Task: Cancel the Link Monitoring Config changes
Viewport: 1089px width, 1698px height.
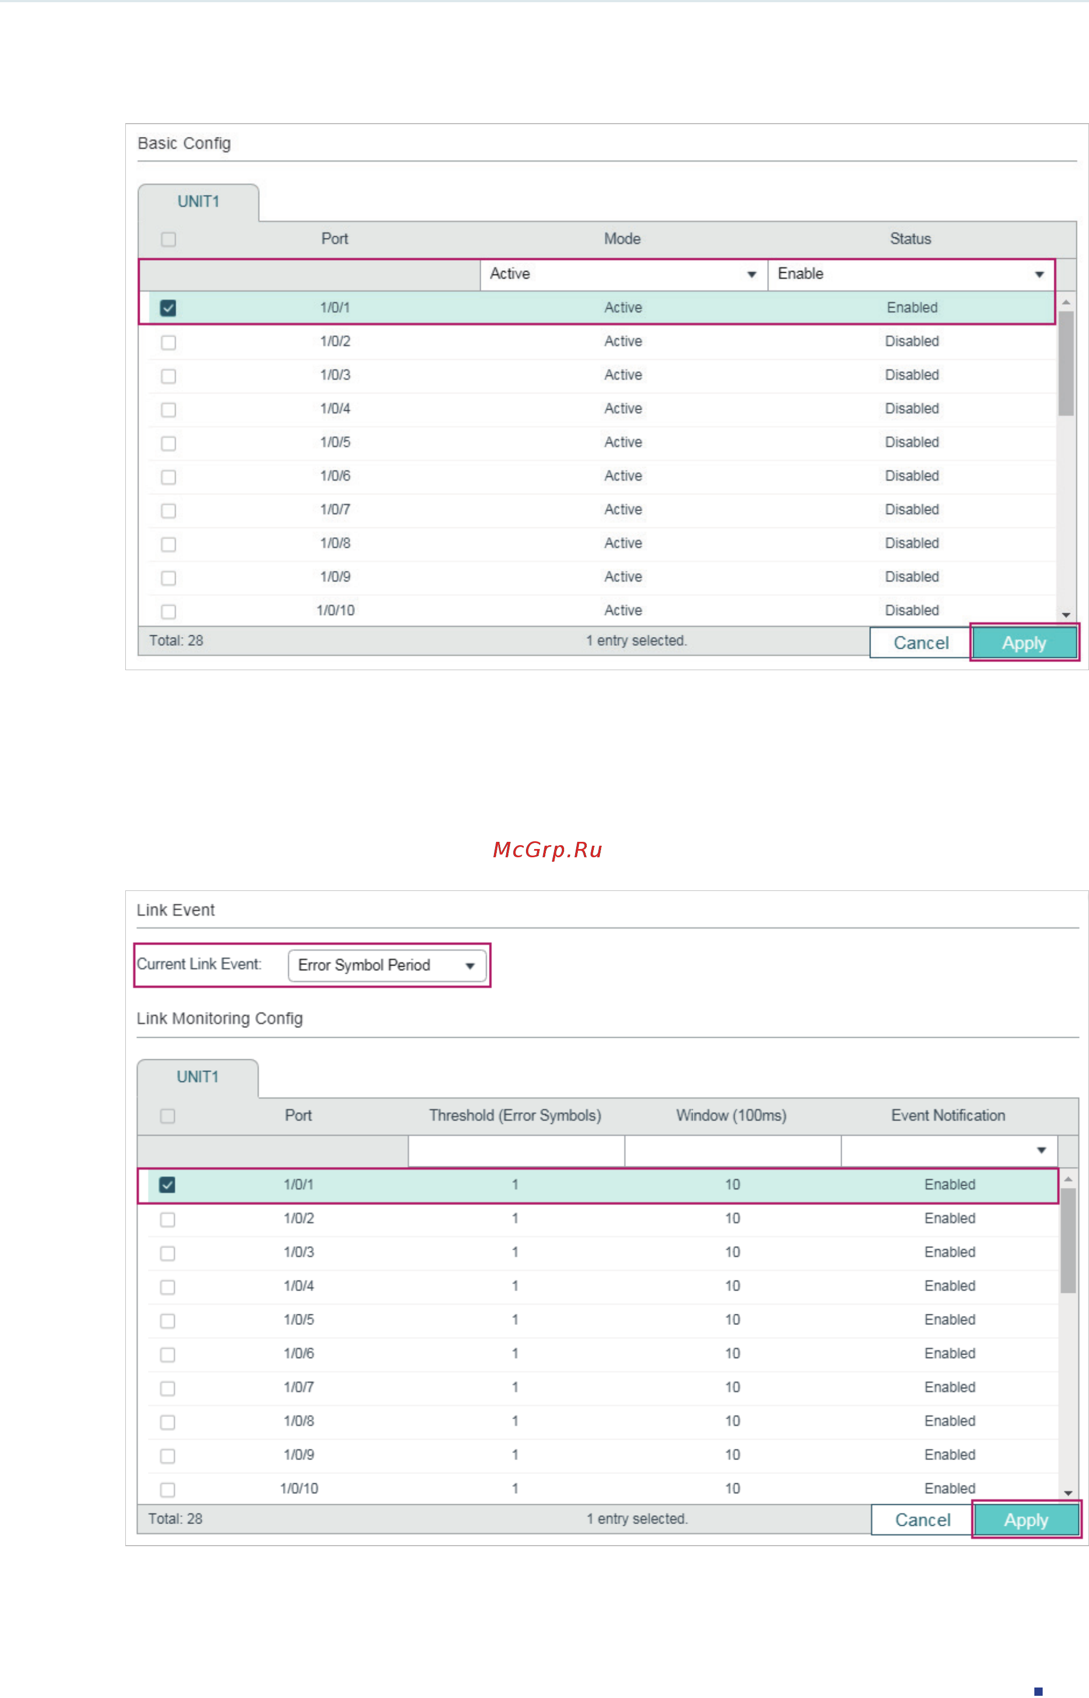Action: click(923, 1520)
